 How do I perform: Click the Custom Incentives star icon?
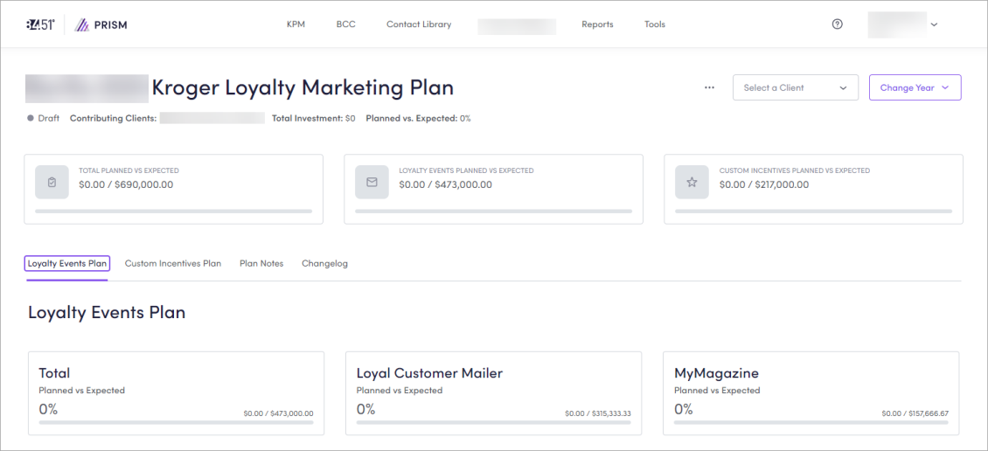(692, 183)
